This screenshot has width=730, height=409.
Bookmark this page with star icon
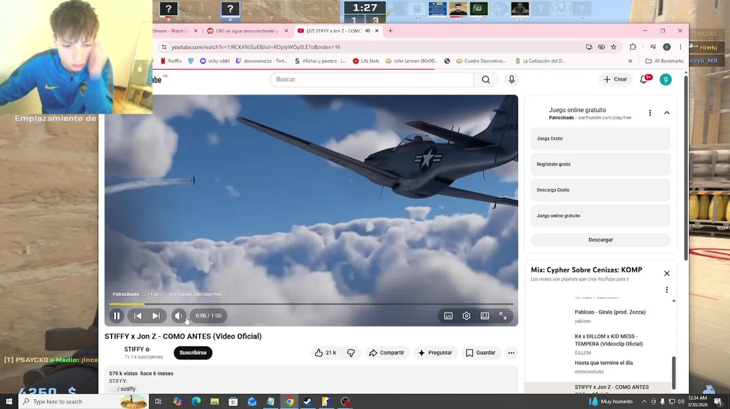click(x=613, y=47)
